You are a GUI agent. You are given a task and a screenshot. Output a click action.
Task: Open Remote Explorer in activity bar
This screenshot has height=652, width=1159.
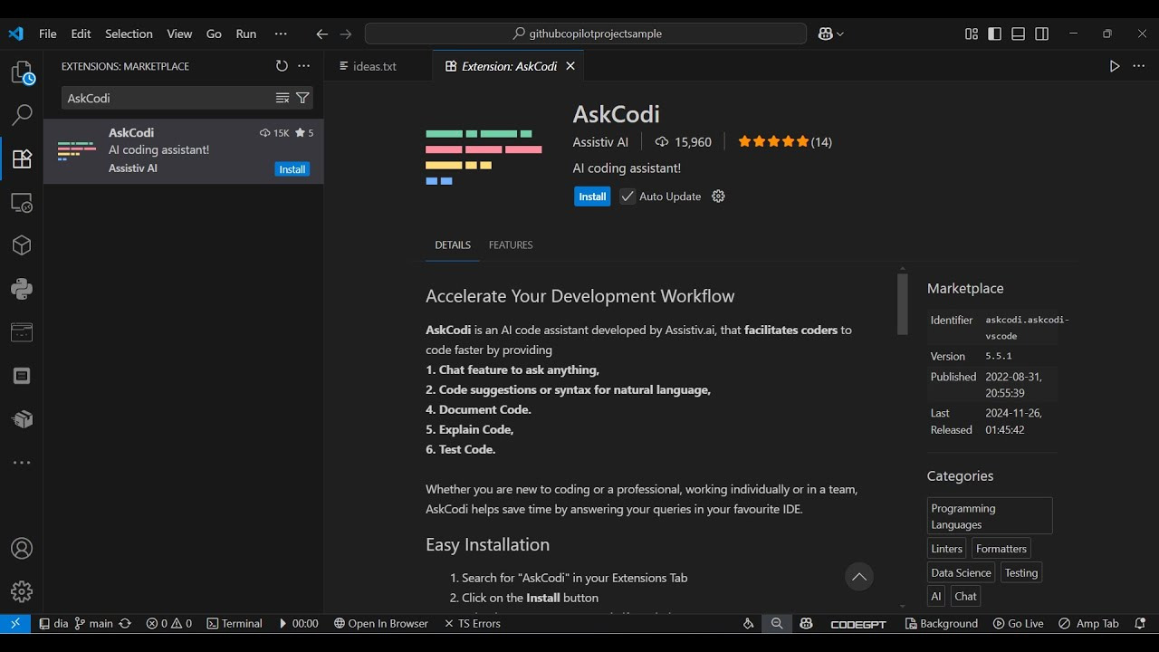pos(22,202)
